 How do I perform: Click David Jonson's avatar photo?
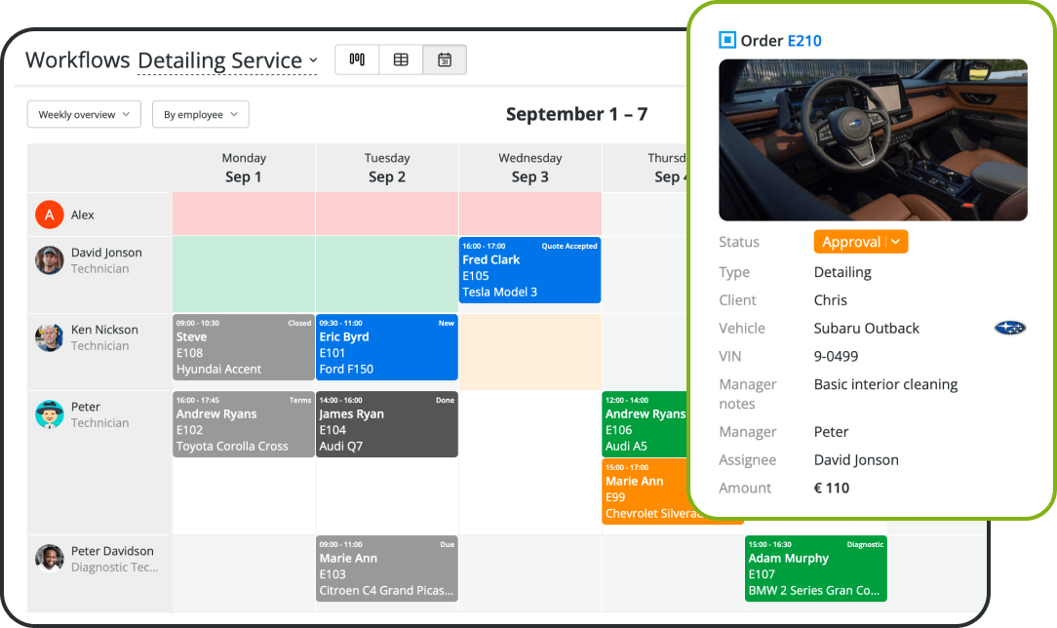point(49,260)
